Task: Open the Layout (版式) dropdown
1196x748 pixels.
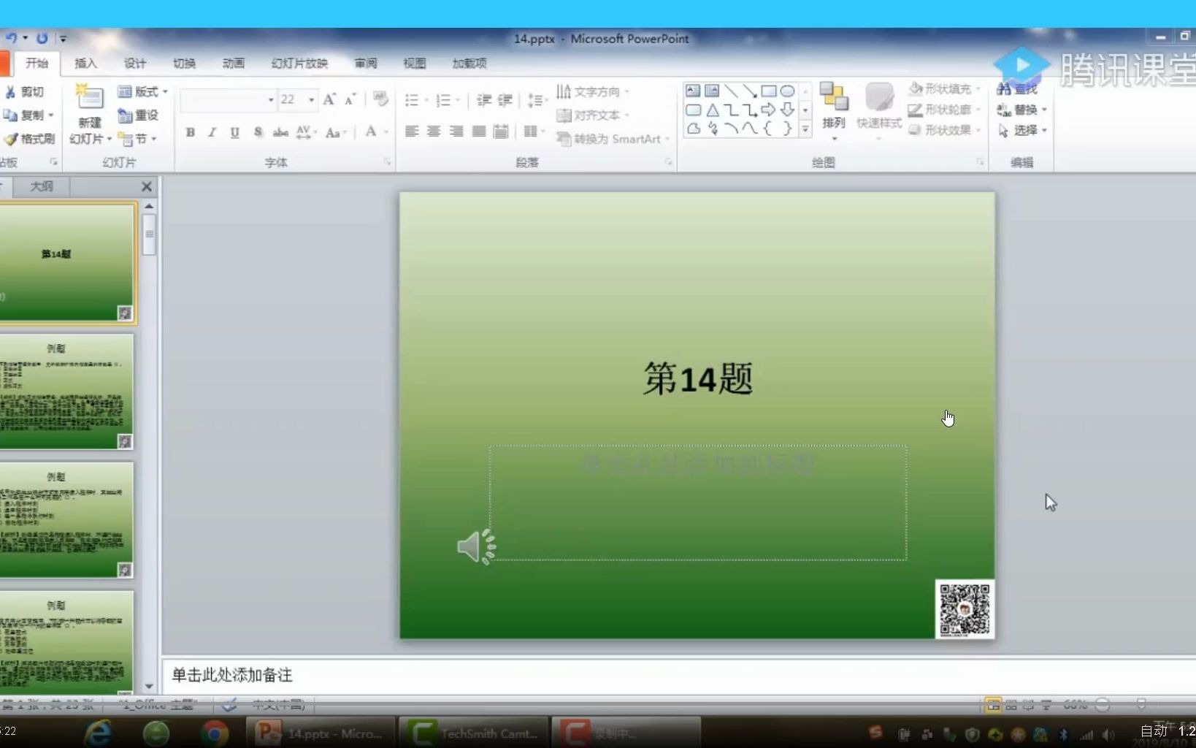Action: 143,92
